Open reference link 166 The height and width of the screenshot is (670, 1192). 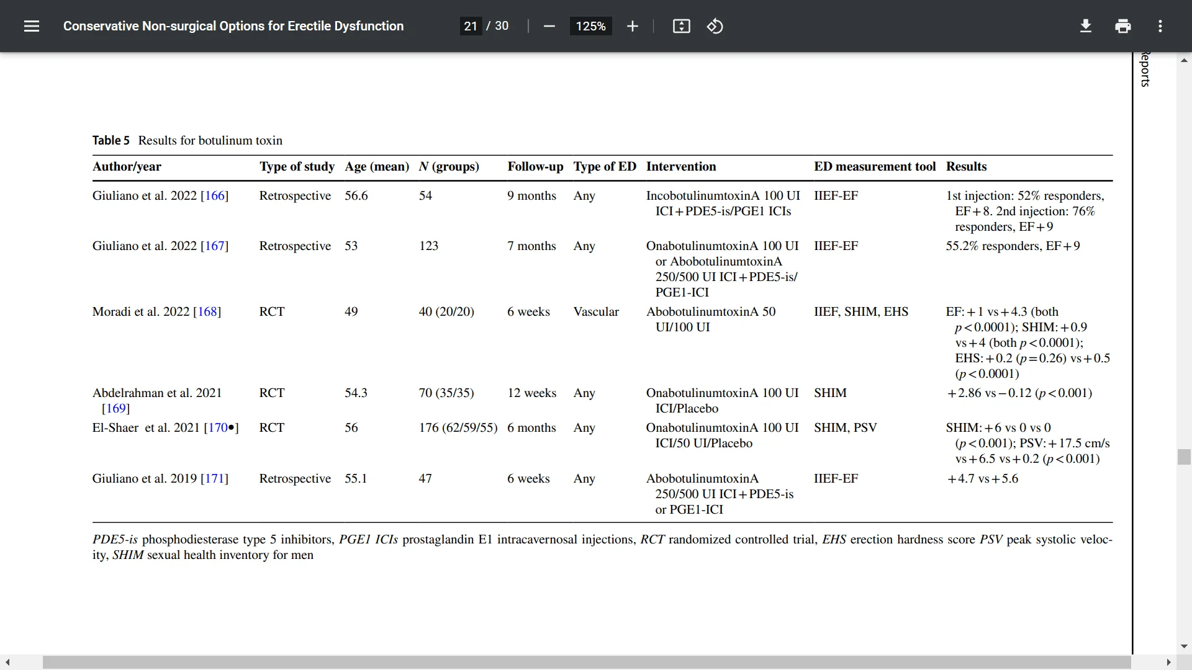pos(214,195)
